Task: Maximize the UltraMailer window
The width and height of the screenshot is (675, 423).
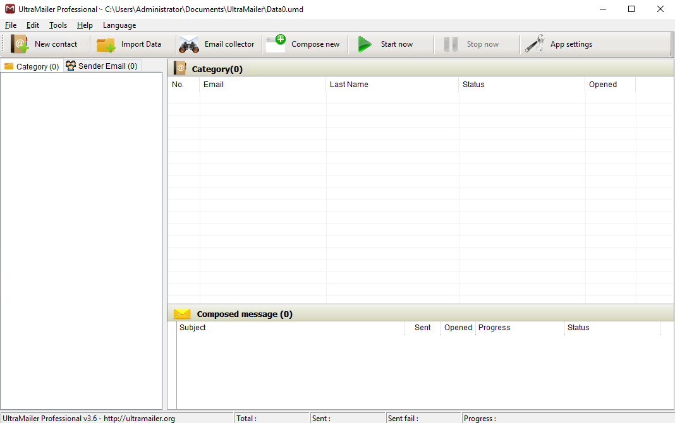Action: [x=631, y=9]
